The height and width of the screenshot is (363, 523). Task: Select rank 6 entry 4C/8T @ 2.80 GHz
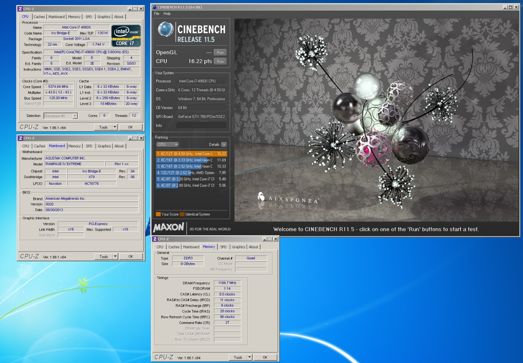[191, 185]
